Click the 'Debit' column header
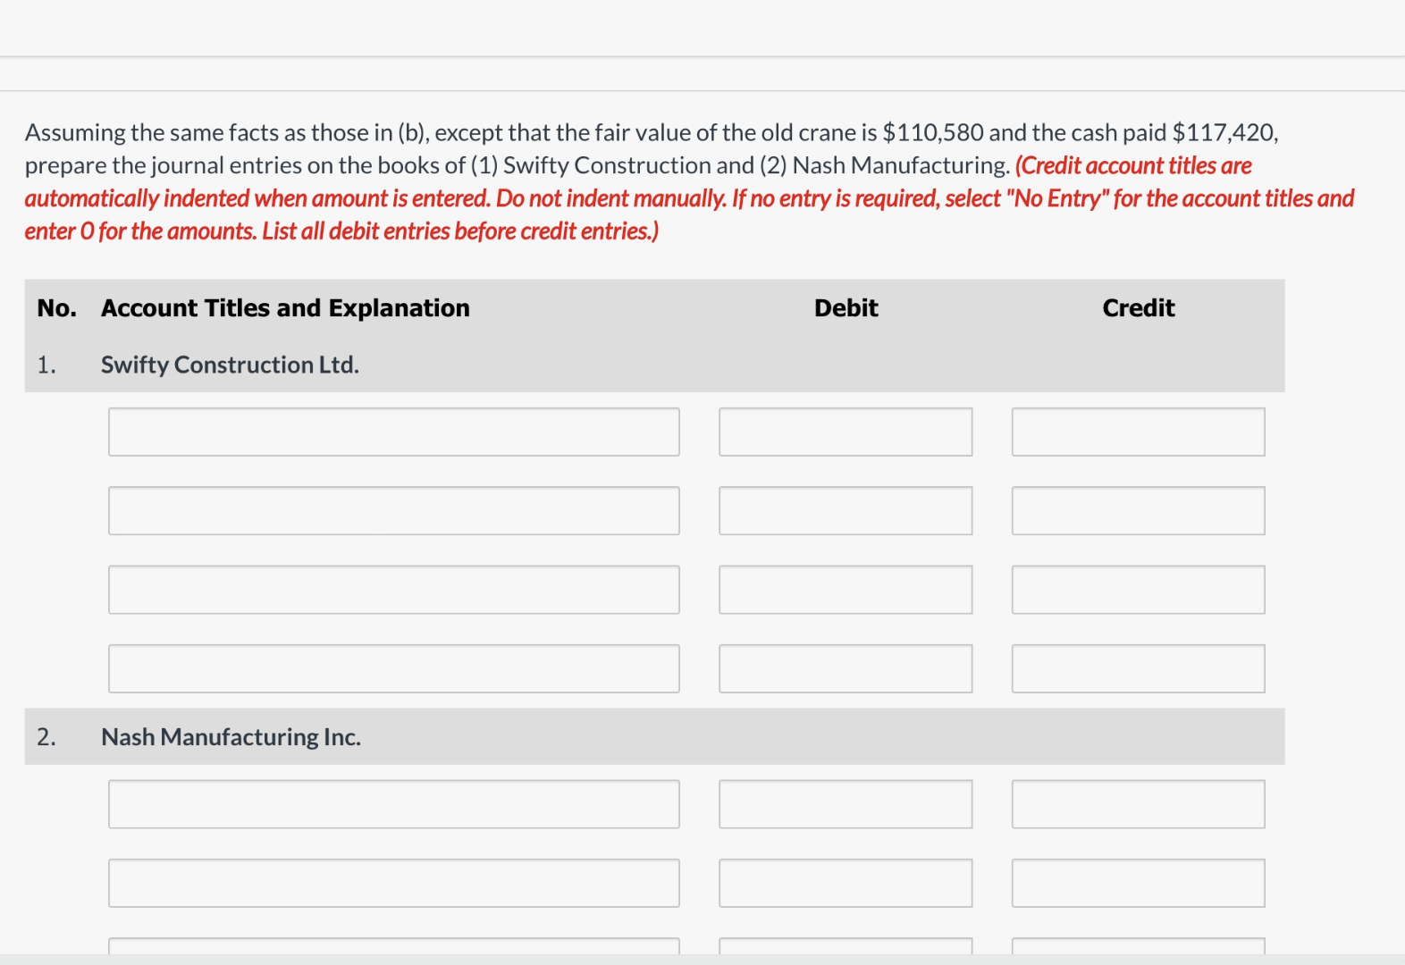This screenshot has height=965, width=1405. 846,308
